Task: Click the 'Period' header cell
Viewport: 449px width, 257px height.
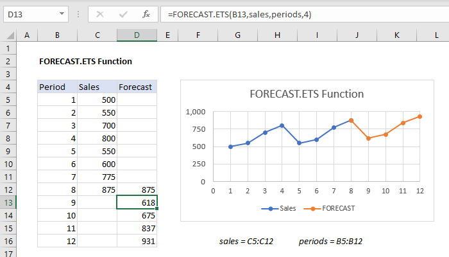Action: (x=57, y=87)
